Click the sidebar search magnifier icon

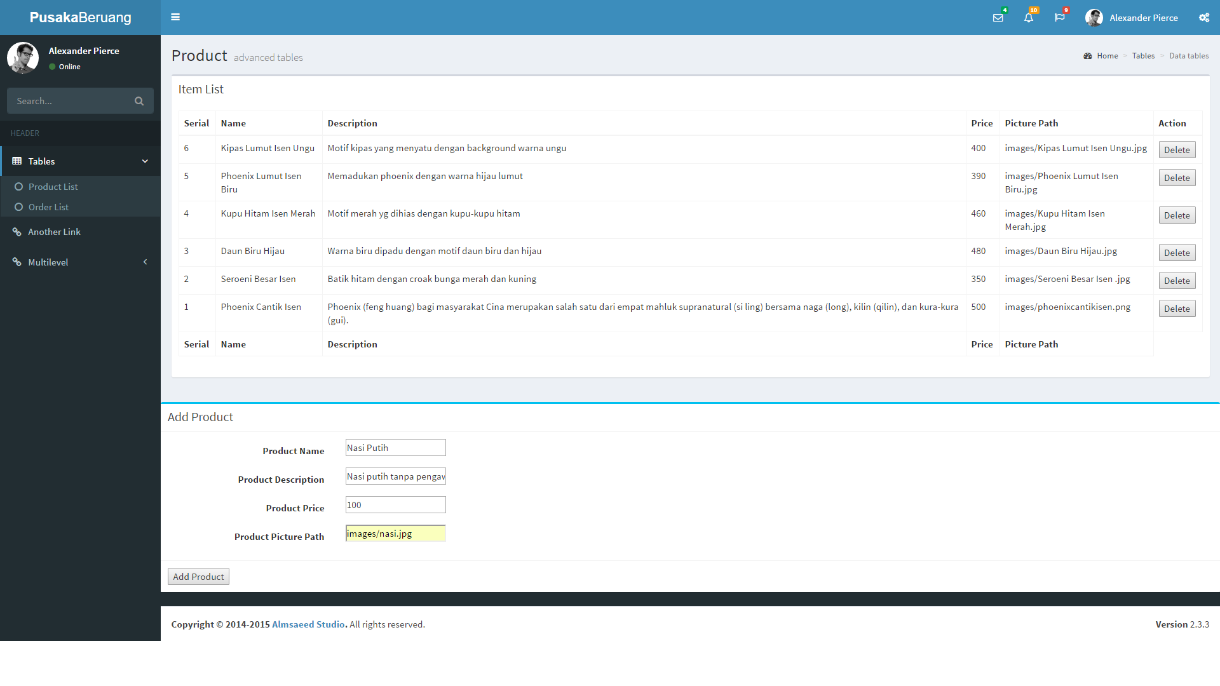[x=139, y=101]
